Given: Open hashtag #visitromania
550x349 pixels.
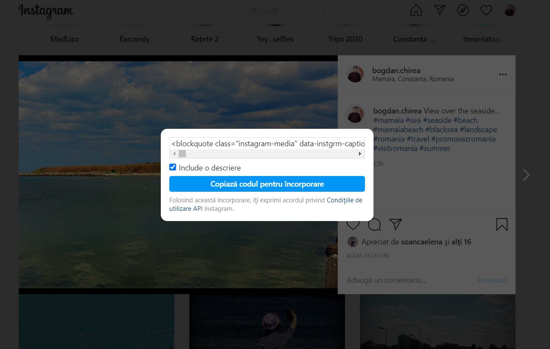Looking at the screenshot, I should tap(395, 148).
